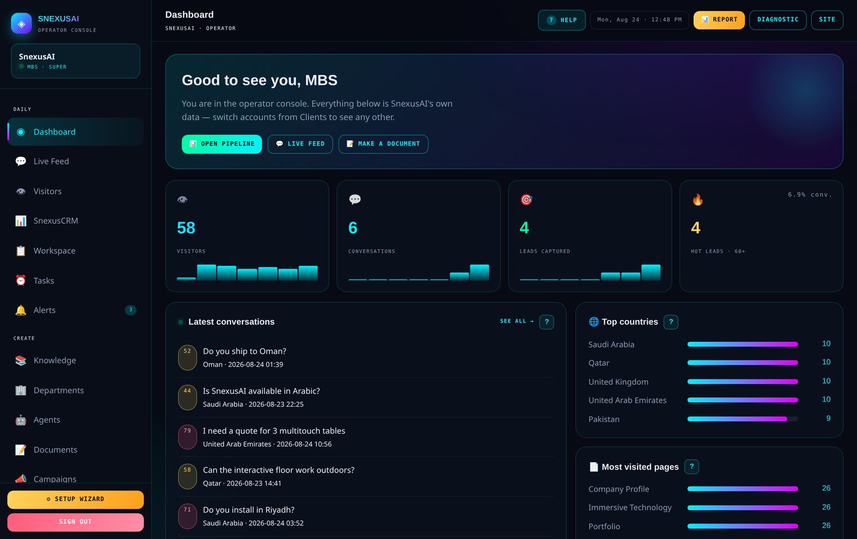Open the Dashboard sidebar item
This screenshot has height=539, width=857.
tap(76, 132)
